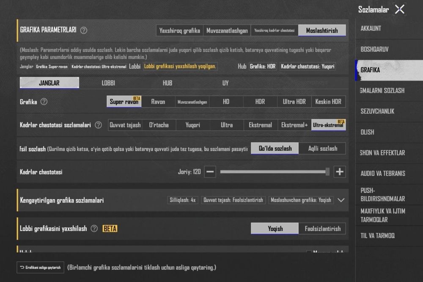Viewport: 423px width, 282px height.
Task: Open GMALARNI SOZLASH section
Action: pos(389,91)
